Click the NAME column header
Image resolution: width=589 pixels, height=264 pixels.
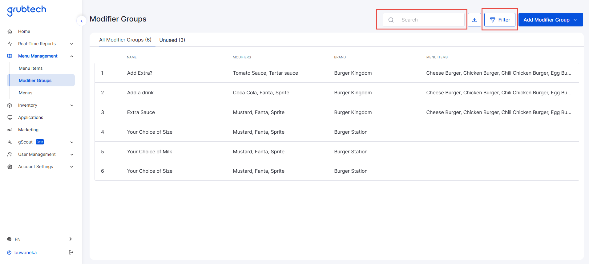click(132, 57)
